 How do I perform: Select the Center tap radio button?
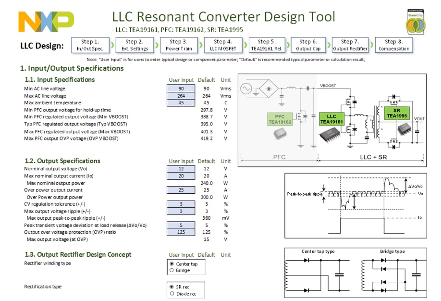pos(172,264)
